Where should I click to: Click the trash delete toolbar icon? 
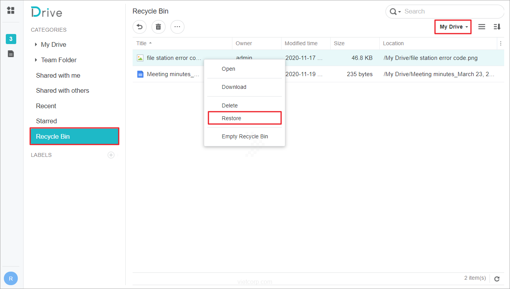point(159,27)
